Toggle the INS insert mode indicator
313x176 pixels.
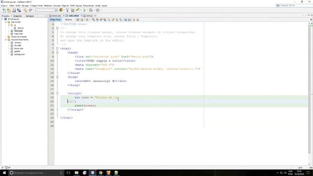pyautogui.click(x=311, y=168)
